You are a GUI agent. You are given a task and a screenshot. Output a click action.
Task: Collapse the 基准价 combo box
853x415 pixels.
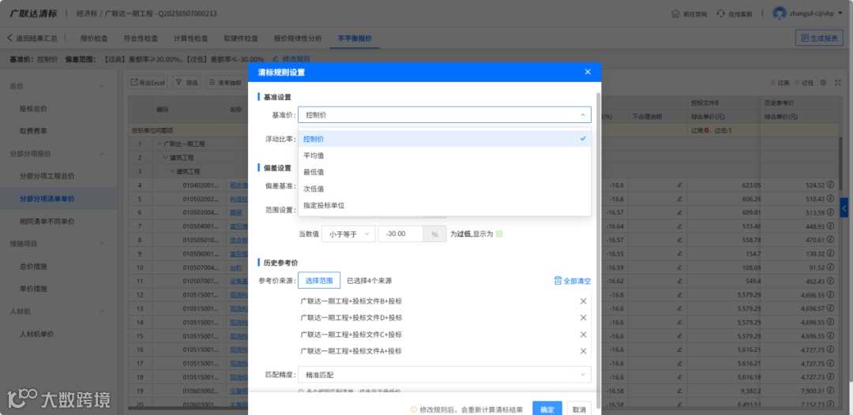[x=445, y=114]
